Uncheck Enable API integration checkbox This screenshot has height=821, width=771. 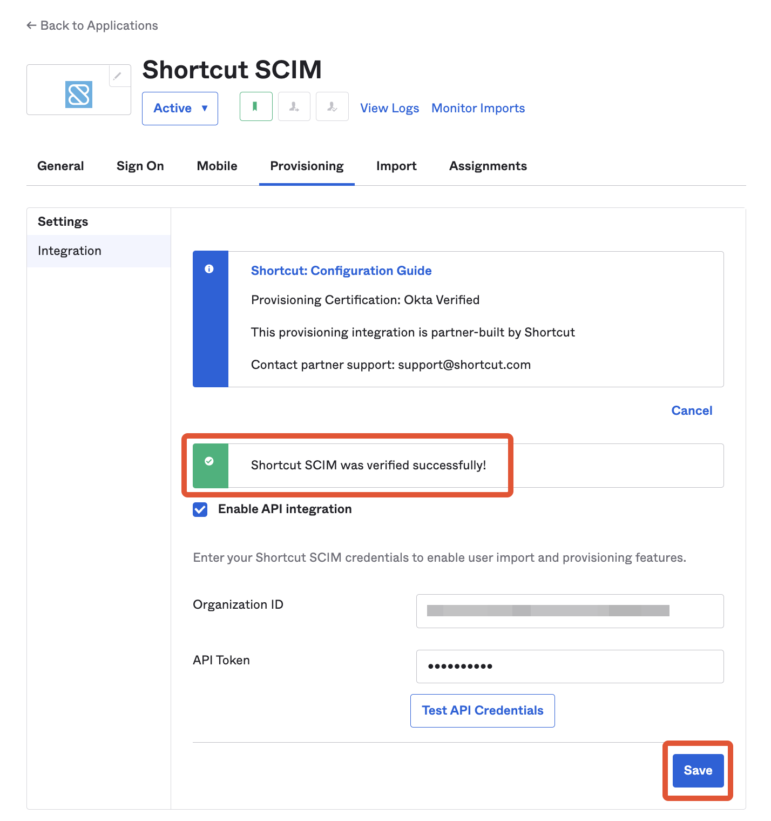point(200,509)
